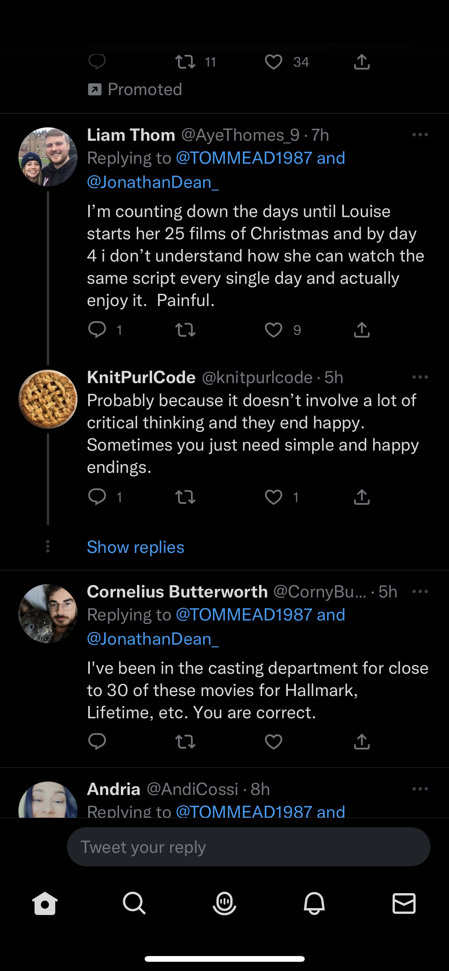Reply to Liam Thom's tweet

pos(97,330)
